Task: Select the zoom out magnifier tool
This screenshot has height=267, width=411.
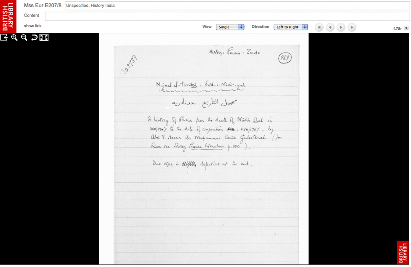Action: [24, 37]
